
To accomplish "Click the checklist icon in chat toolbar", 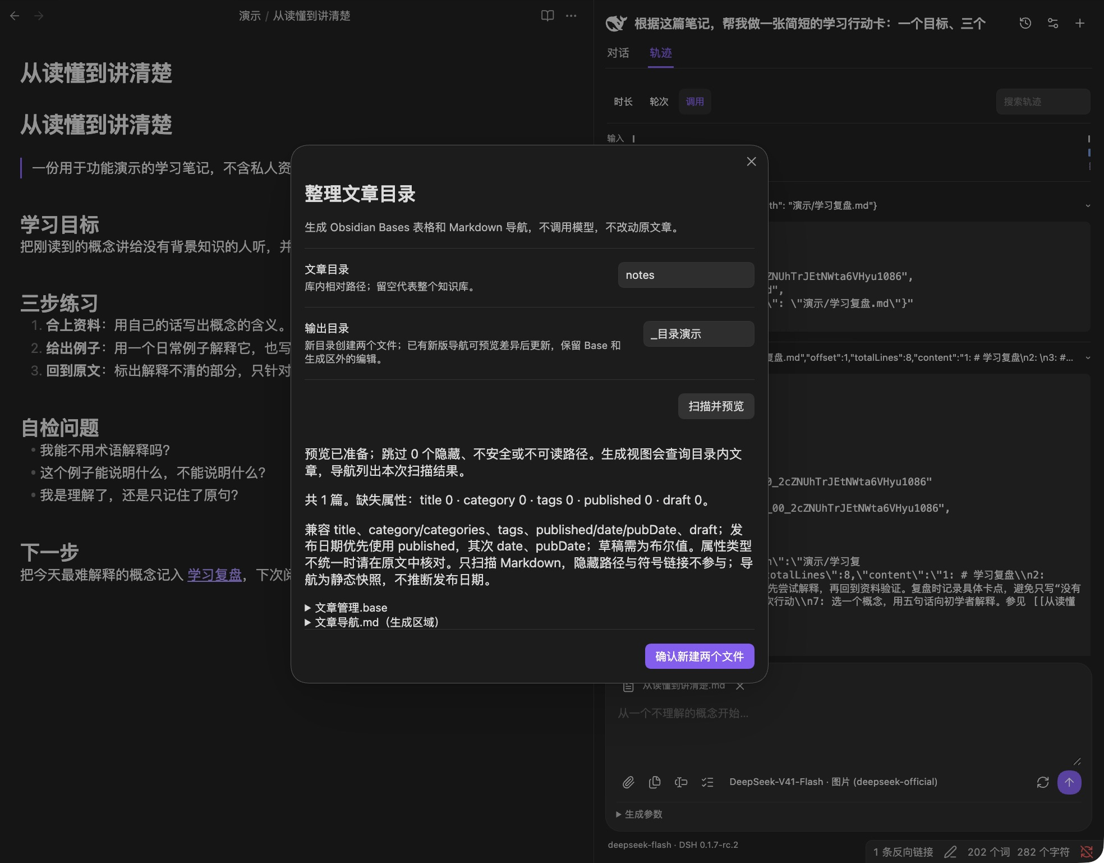I will [707, 782].
